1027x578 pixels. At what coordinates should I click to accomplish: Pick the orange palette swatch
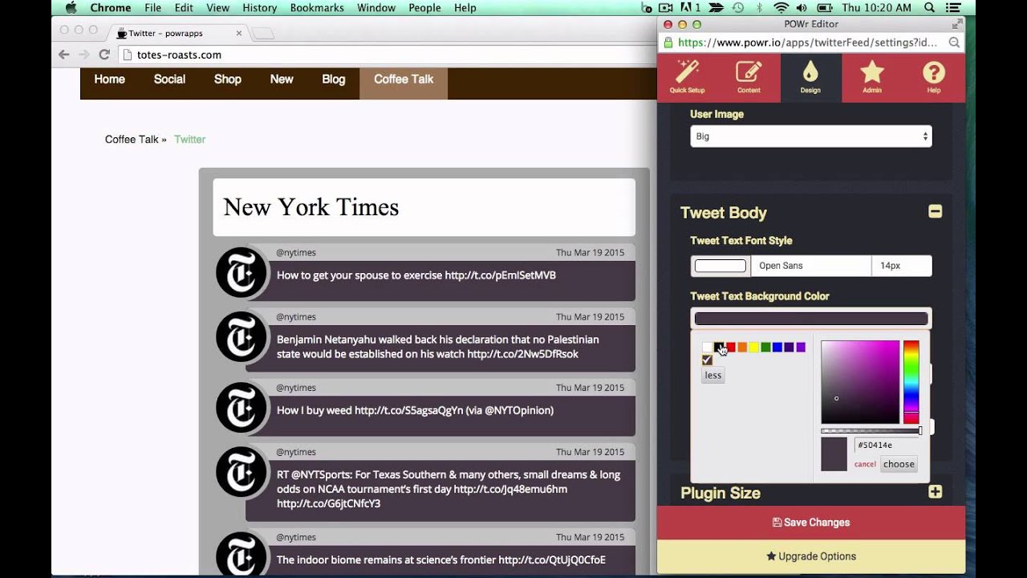(x=742, y=347)
